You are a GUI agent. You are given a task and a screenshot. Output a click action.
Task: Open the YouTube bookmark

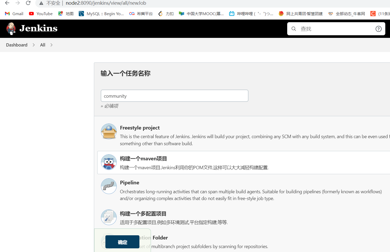[x=41, y=14]
